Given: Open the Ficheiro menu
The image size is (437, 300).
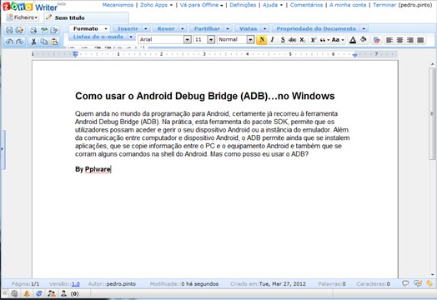Looking at the screenshot, I should (x=23, y=17).
